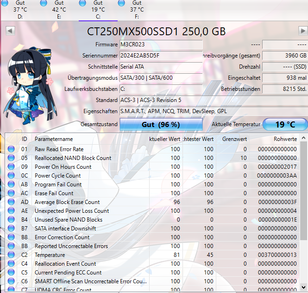Click the status icon for Reallocated NAND Block Count

point(11,158)
